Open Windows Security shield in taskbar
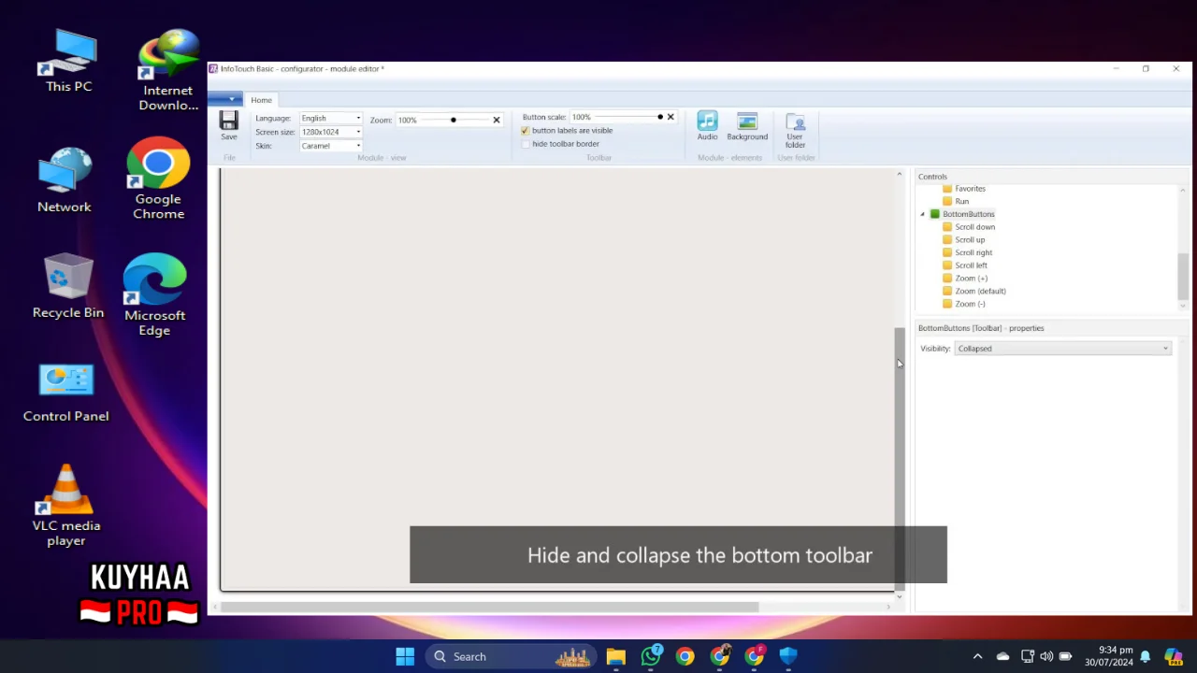This screenshot has height=673, width=1197. 788,656
